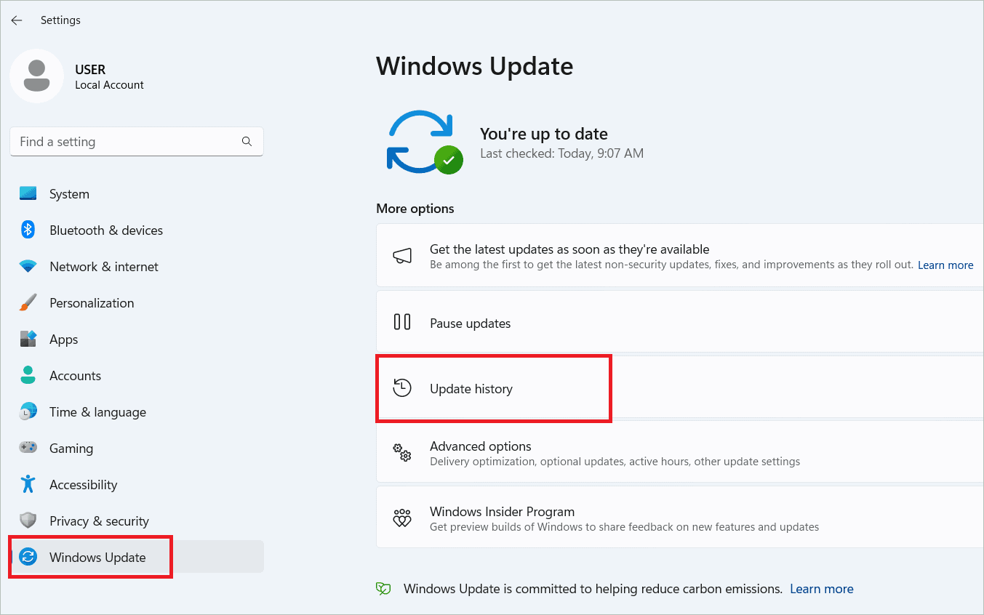The height and width of the screenshot is (615, 984).
Task: Focus the Find a setting search box
Action: click(137, 142)
